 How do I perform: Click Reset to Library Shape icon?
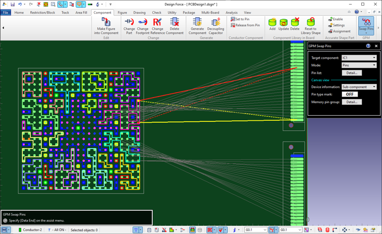[310, 22]
